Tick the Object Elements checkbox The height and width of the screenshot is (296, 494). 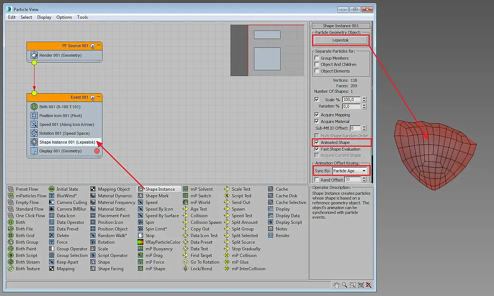tap(317, 71)
